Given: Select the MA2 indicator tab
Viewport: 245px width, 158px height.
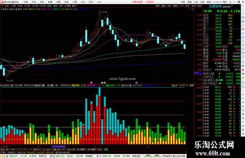Looking at the screenshot, I should (x=64, y=149).
